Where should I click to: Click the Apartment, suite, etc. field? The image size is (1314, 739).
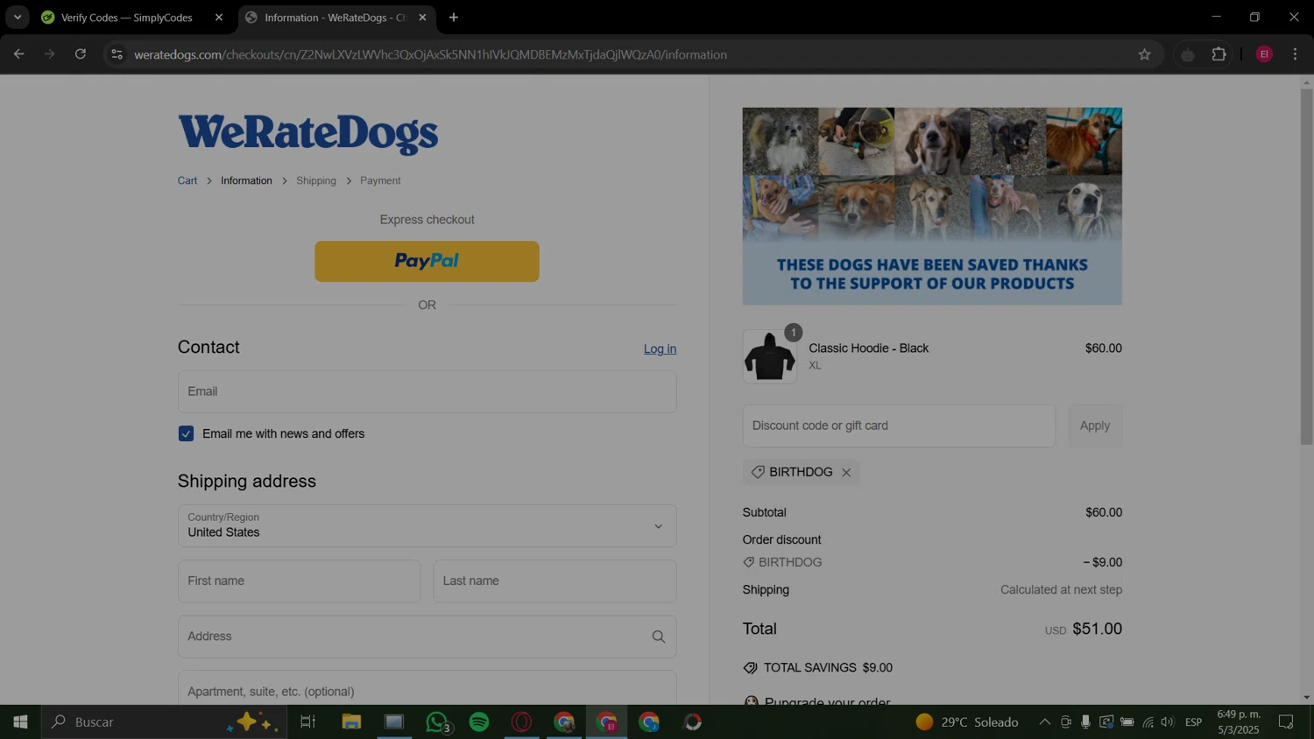pyautogui.click(x=427, y=688)
